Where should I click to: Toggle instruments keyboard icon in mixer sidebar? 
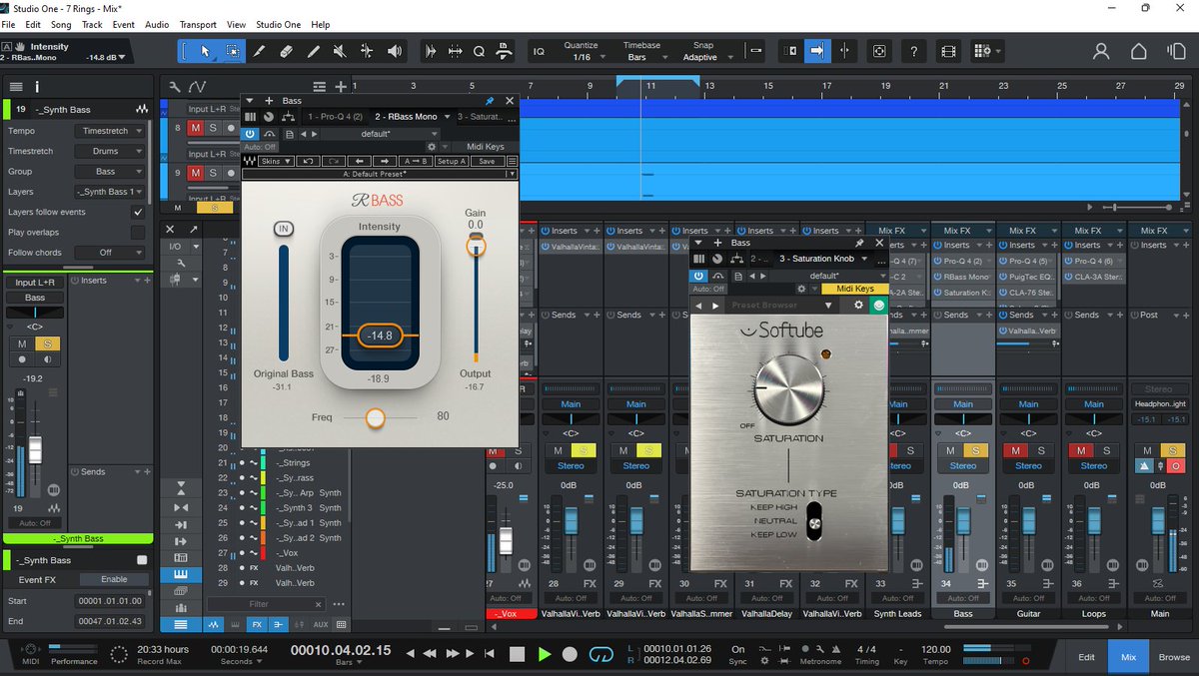tap(180, 574)
